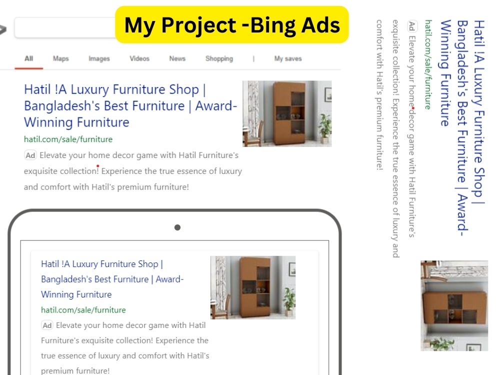The image size is (500, 375).
Task: Open the Videos tab
Action: pyautogui.click(x=139, y=58)
